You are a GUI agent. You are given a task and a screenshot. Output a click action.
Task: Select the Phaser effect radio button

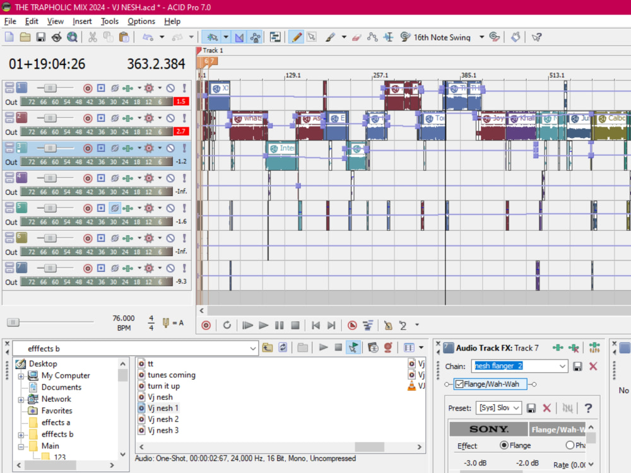569,445
